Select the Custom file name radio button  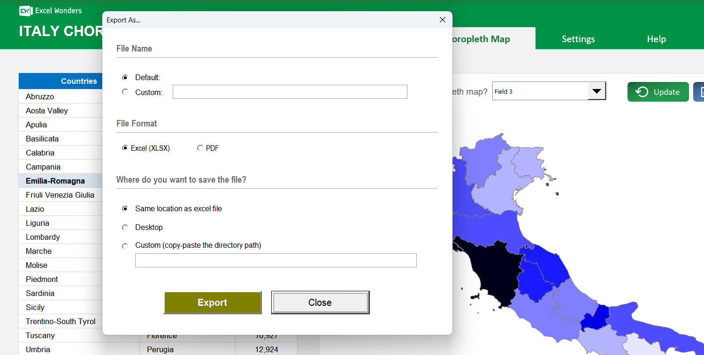pyautogui.click(x=125, y=92)
